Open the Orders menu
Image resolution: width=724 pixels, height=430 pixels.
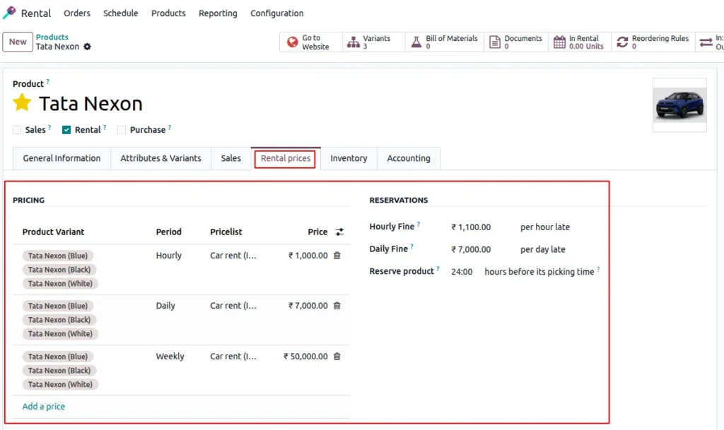77,13
